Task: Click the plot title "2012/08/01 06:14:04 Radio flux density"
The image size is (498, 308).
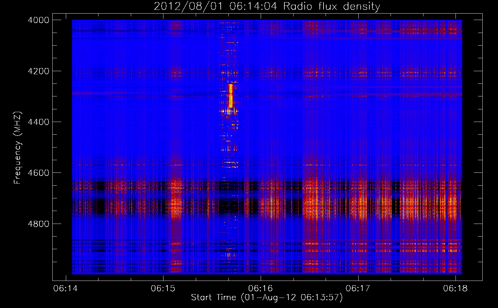Action: 267,6
